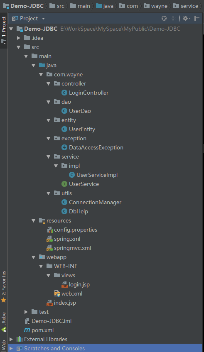The height and width of the screenshot is (352, 204).
Task: Hide the Project tool window with hide icon
Action: (x=197, y=18)
